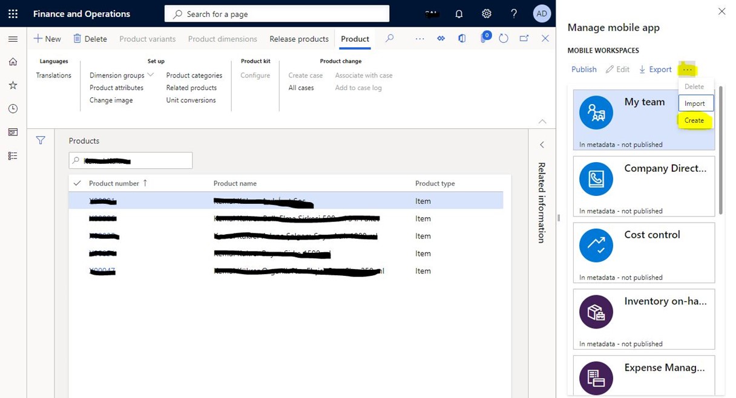Viewport: 736px width, 398px height.
Task: Open the Expense Management workspace tile
Action: [644, 376]
